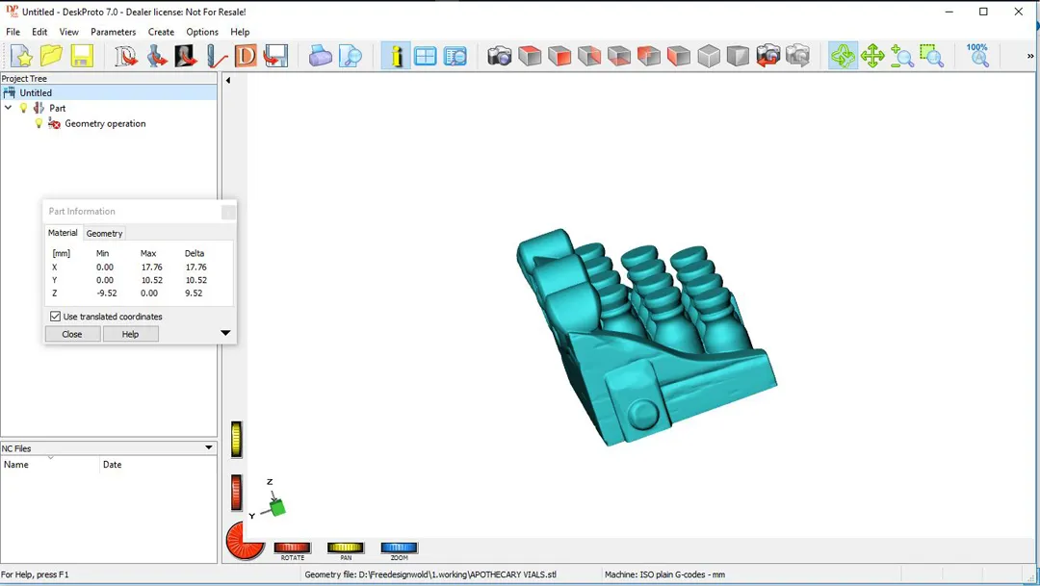Select the light grey isometric cube view icon
The width and height of the screenshot is (1040, 586).
point(709,56)
